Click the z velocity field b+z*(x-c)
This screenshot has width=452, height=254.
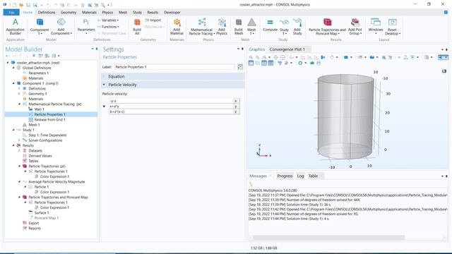tap(171, 111)
